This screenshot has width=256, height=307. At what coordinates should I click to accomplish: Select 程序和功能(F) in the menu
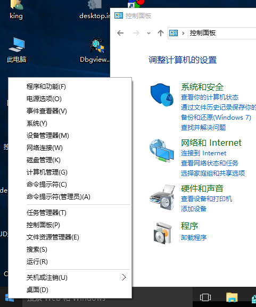pos(70,87)
